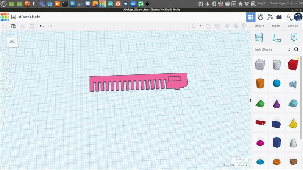Open the Tinkercad logo home link
The image size is (303, 170).
pyautogui.click(x=5, y=17)
